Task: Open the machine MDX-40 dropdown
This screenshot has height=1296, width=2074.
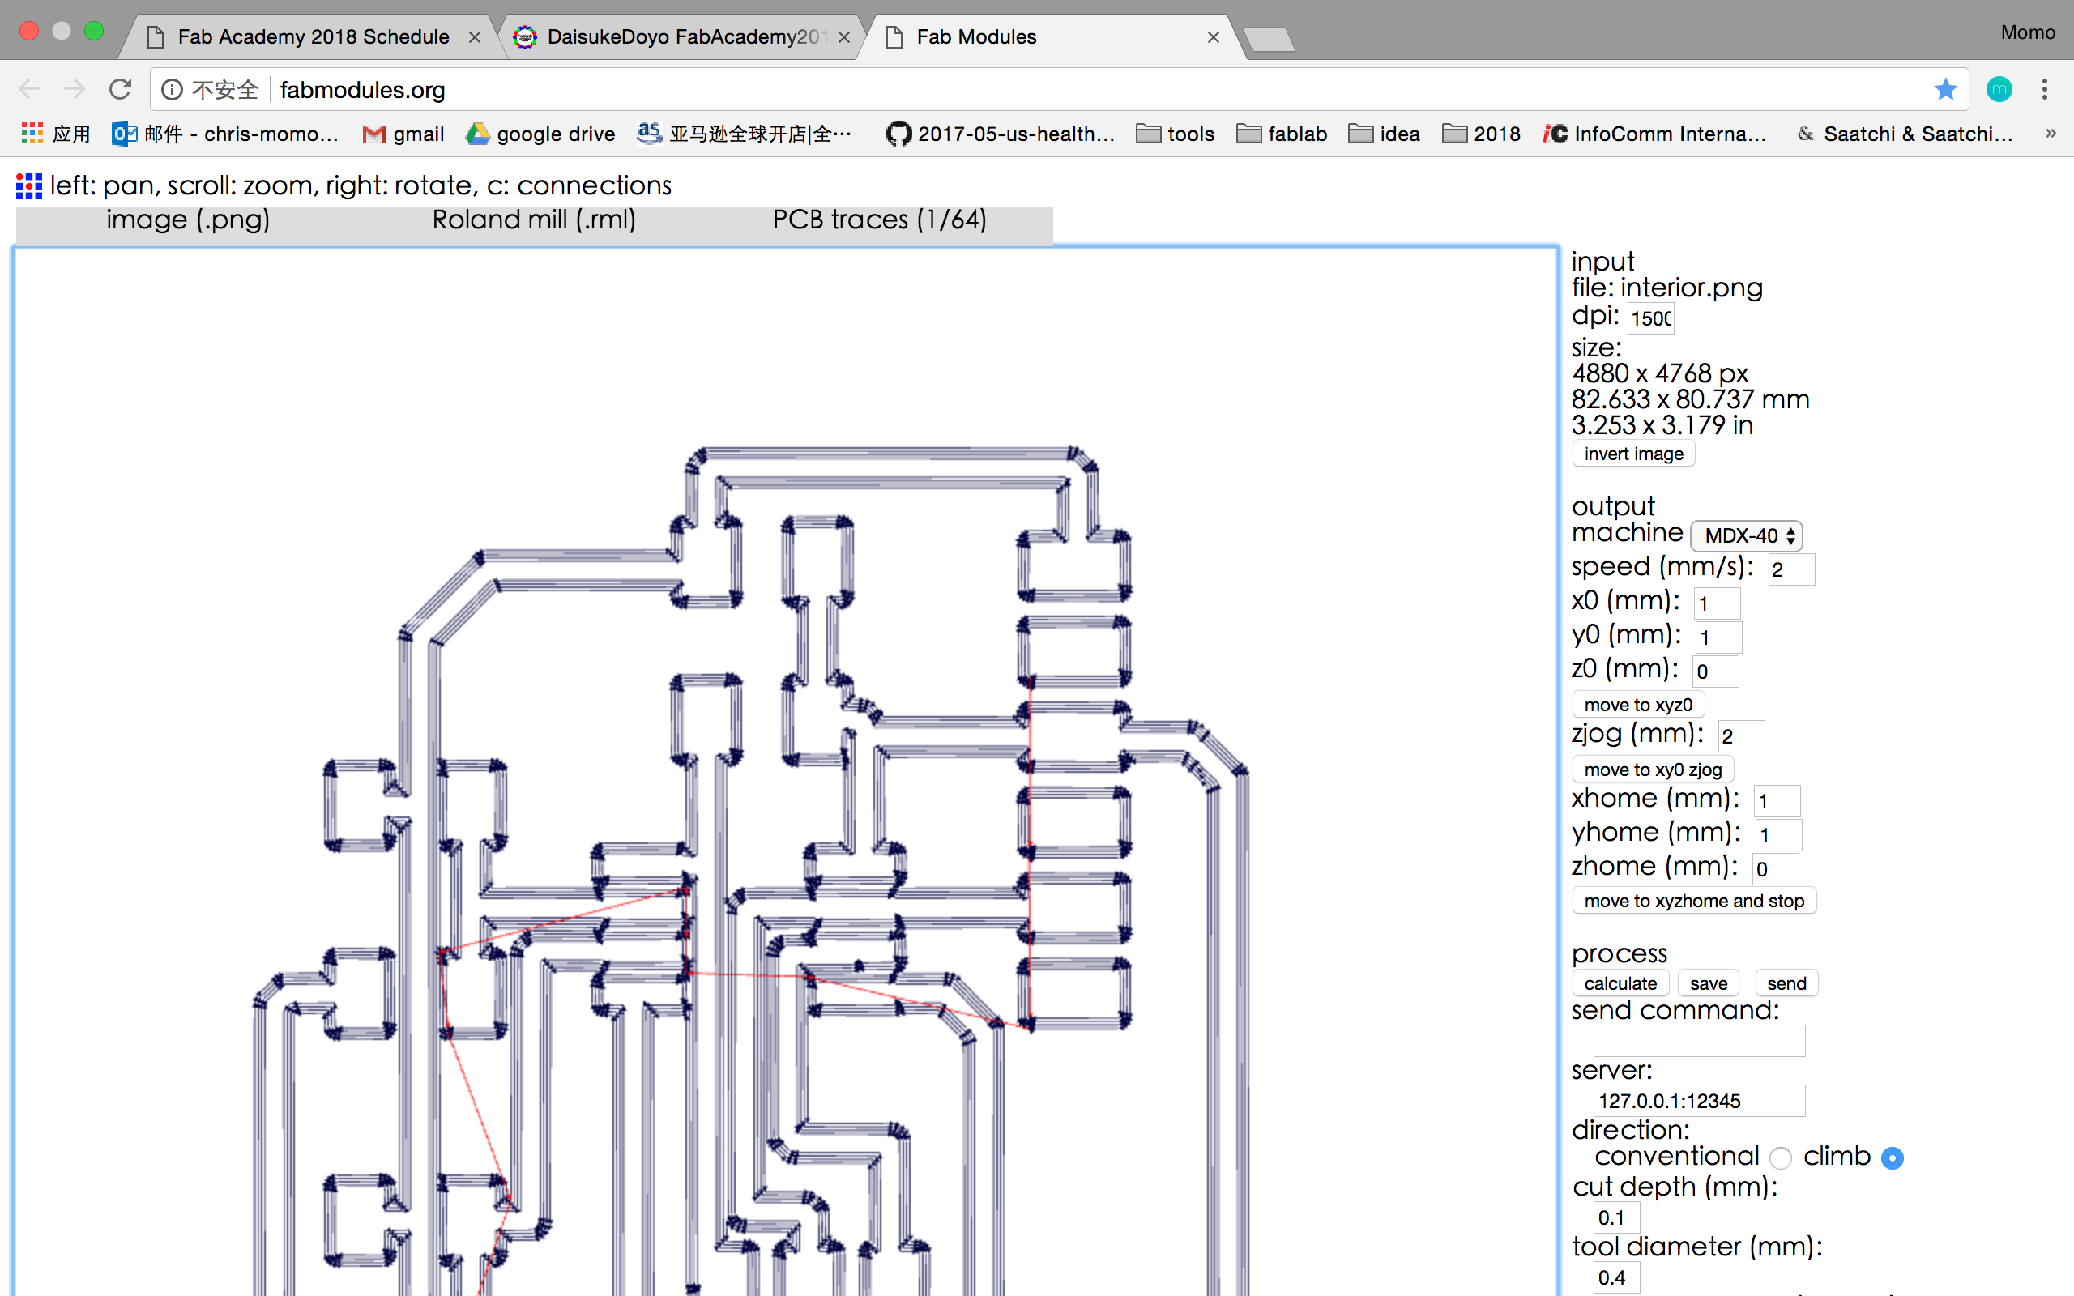Action: (x=1746, y=535)
